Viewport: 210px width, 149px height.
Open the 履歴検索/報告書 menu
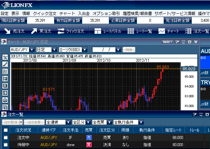point(137,13)
